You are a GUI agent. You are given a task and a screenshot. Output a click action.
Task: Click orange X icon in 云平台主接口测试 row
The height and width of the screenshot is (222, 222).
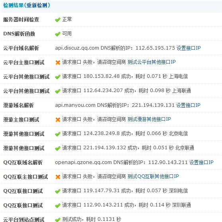click(58, 62)
